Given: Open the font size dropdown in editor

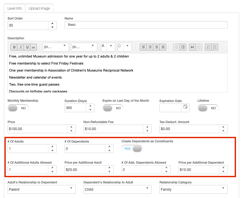Looking at the screenshot, I should click(x=84, y=47).
